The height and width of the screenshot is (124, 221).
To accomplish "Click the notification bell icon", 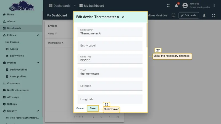I will [176, 6].
